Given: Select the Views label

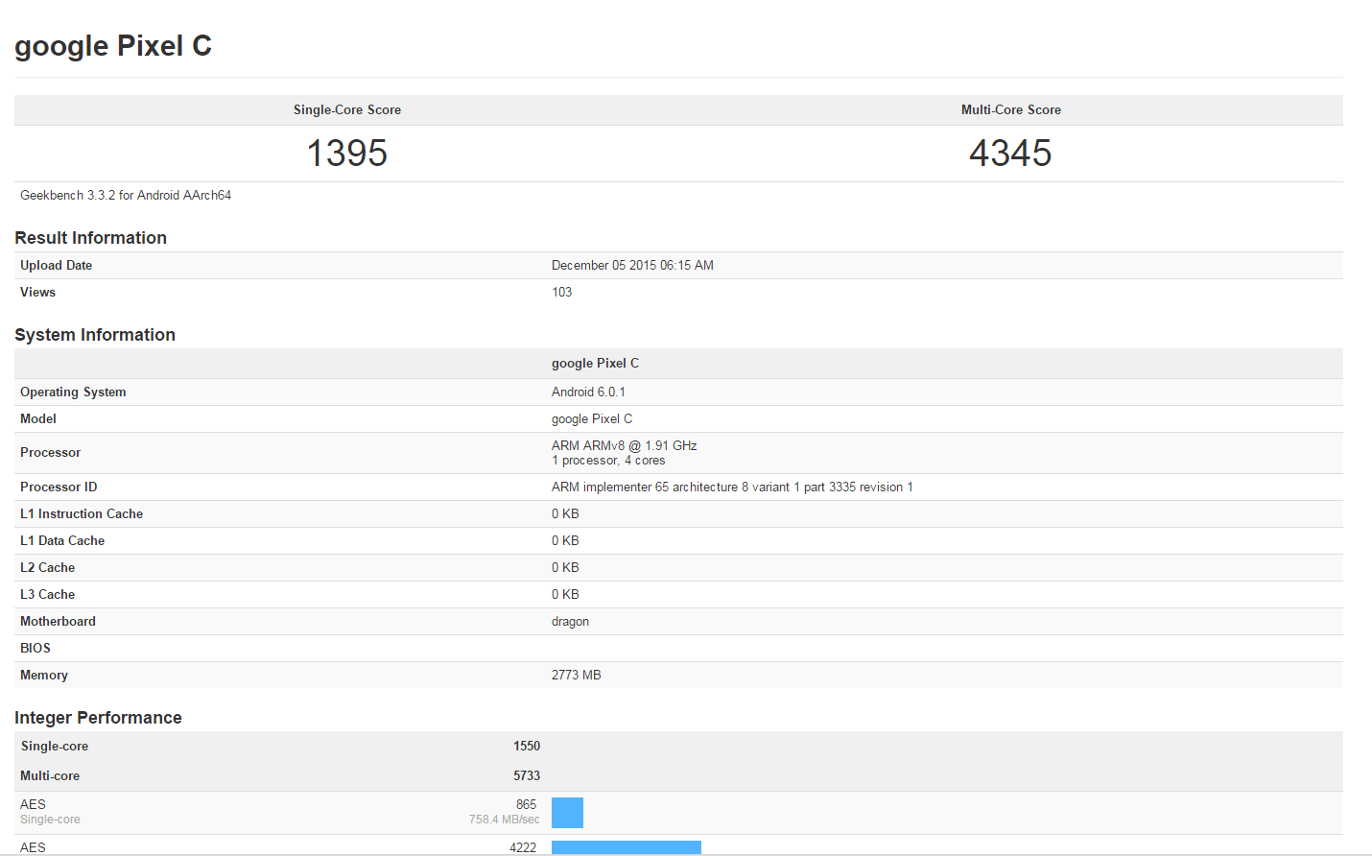Looking at the screenshot, I should [x=38, y=293].
